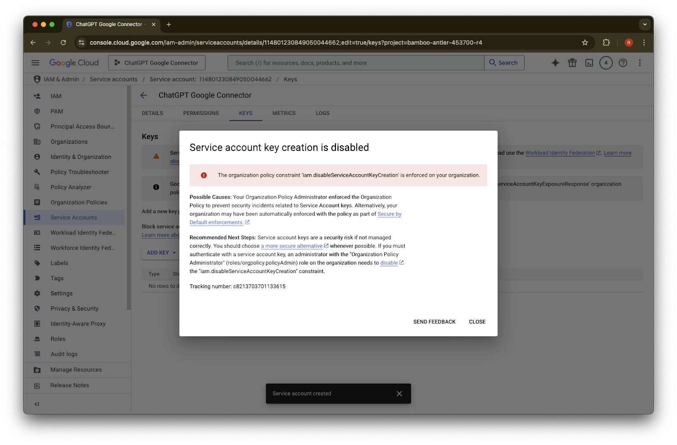
Task: Open Organizations in the sidebar
Action: [x=69, y=142]
